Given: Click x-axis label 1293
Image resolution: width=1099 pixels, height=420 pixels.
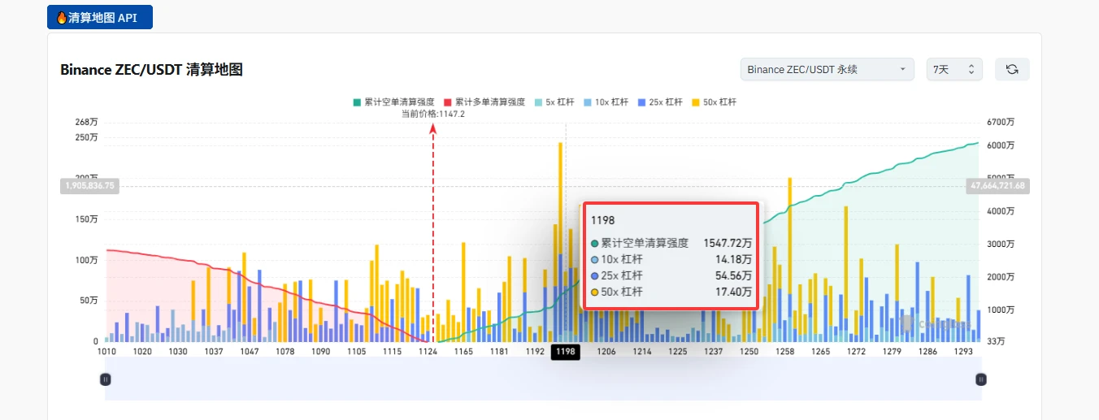Looking at the screenshot, I should click(x=963, y=352).
